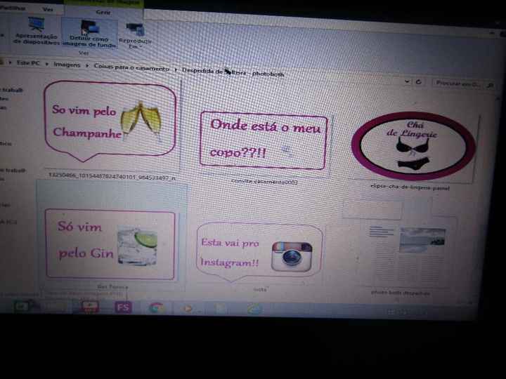Select the 'Chá de Lingerie' oval thumbnail
The image size is (506, 379).
413,146
